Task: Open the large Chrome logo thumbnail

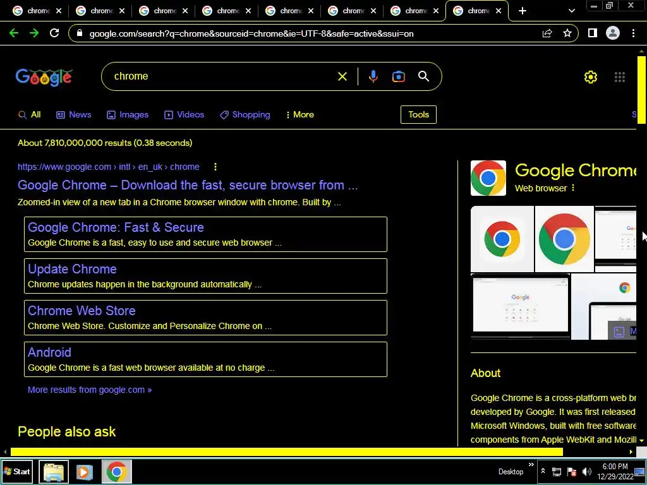Action: [x=564, y=239]
